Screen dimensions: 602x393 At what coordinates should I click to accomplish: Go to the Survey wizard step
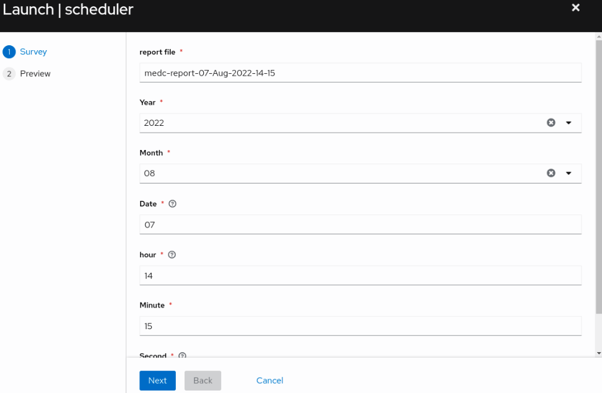coord(33,52)
